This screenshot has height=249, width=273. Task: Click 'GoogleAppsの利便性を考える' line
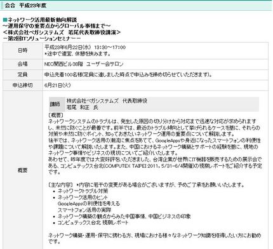pyautogui.click(x=89, y=204)
